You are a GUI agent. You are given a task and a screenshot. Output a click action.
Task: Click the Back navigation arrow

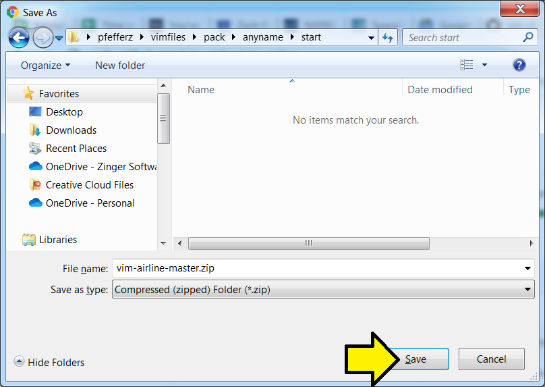coord(18,37)
